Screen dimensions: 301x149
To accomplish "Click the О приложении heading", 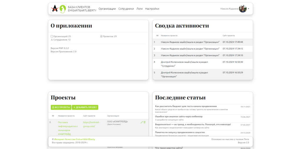I will coord(71,26).
